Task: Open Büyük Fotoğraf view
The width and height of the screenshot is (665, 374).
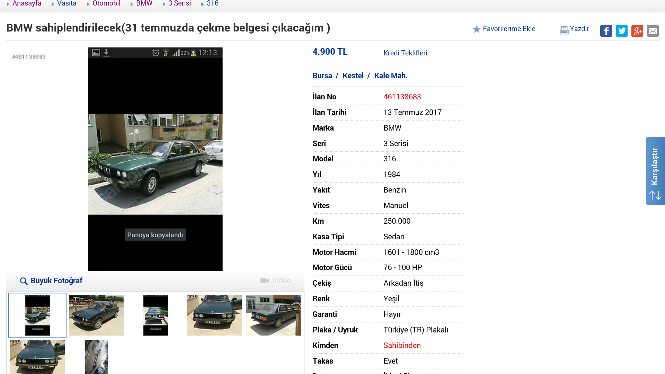Action: (56, 281)
